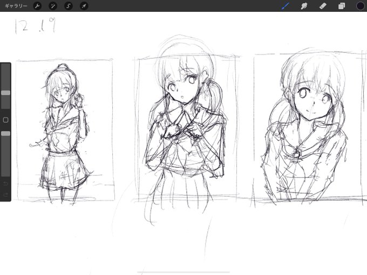Screen dimensions: 367x275
Task: Tap the right close-up girl sketch
Action: point(304,126)
